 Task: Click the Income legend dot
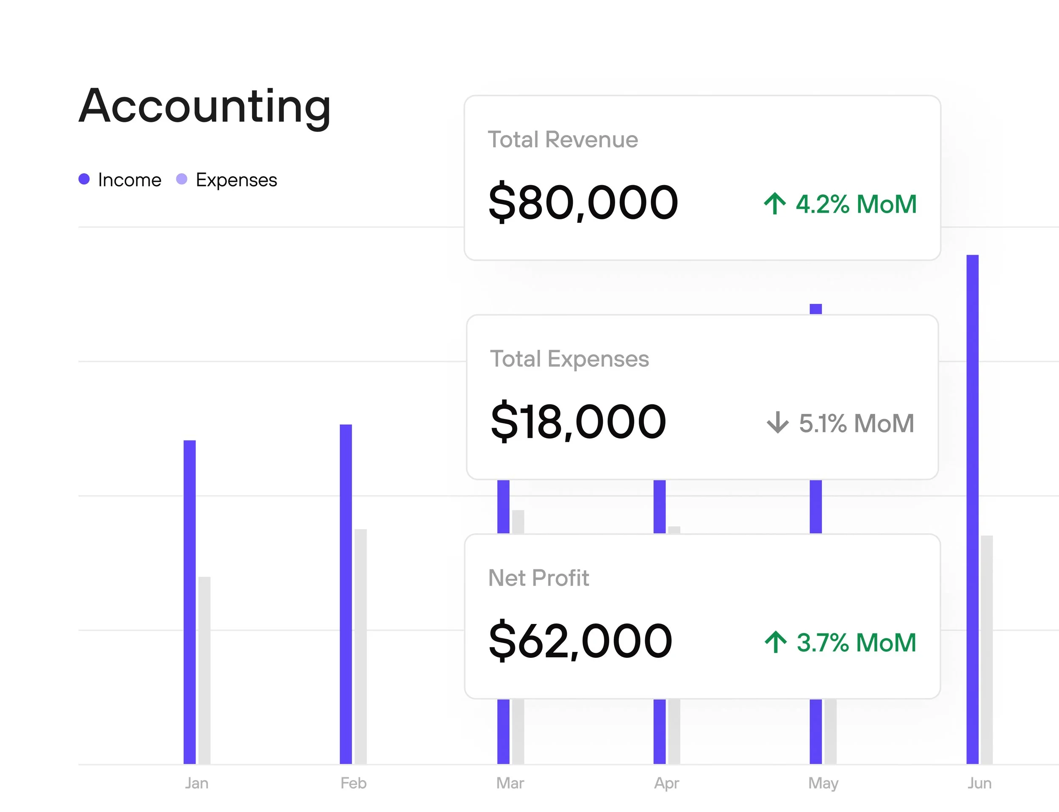point(84,179)
